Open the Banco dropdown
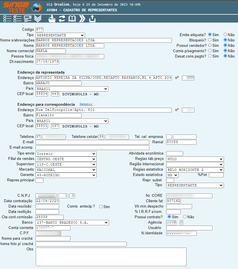 (x=72, y=222)
